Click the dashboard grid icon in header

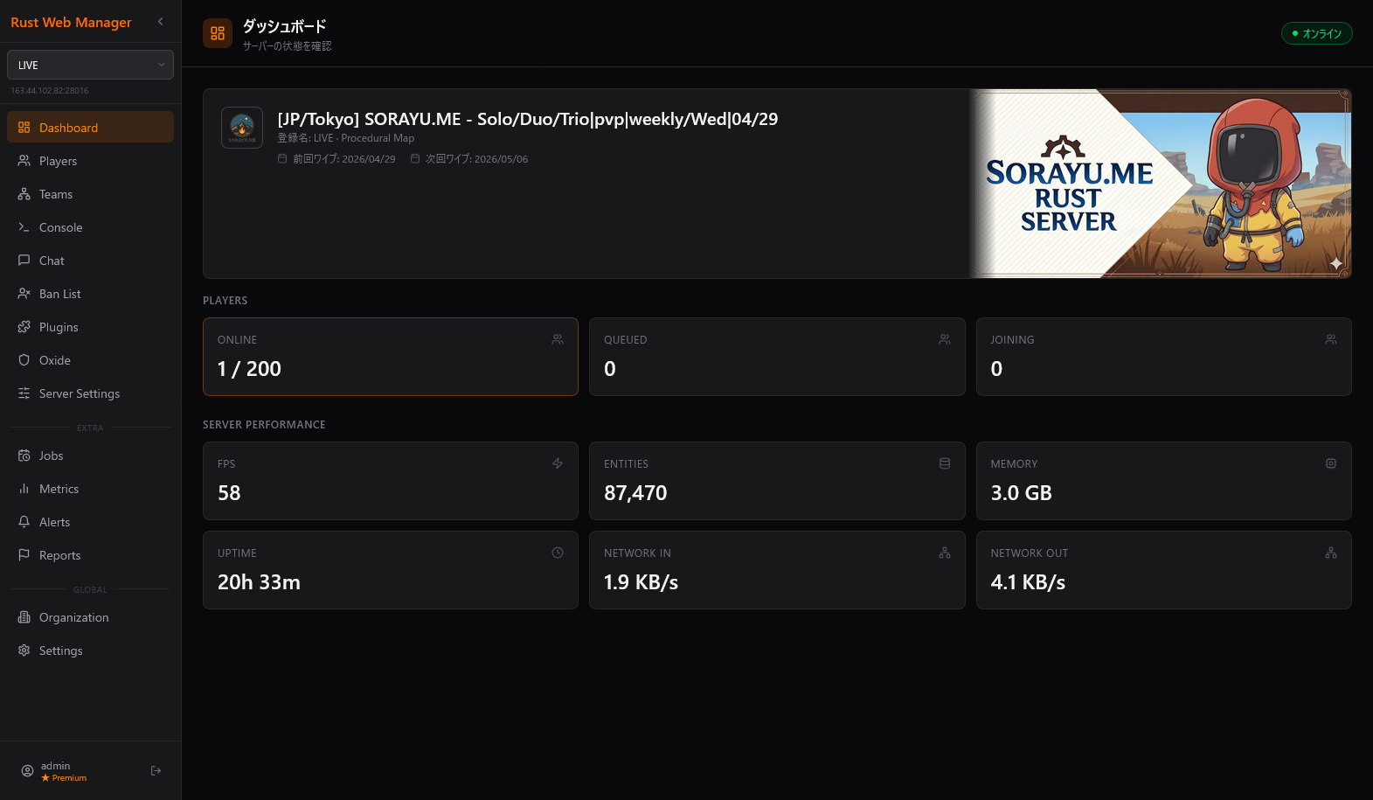(218, 33)
